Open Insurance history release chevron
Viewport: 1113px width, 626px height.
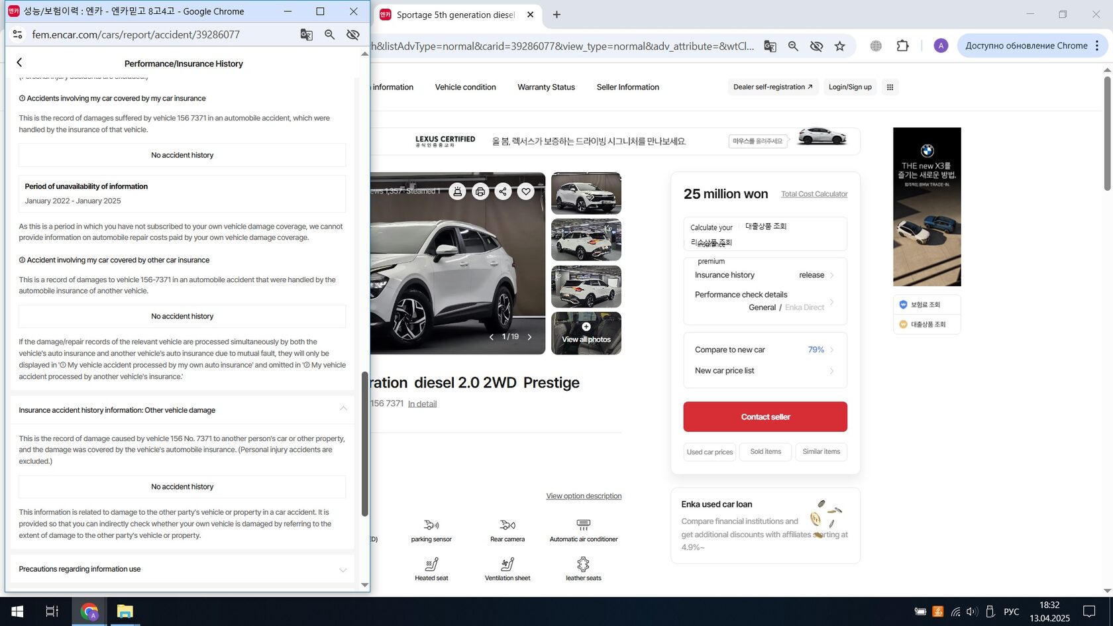(831, 276)
